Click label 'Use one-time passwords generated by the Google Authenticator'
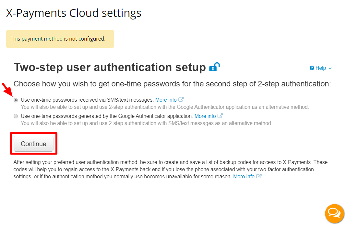This screenshot has width=347, height=228. [x=107, y=116]
